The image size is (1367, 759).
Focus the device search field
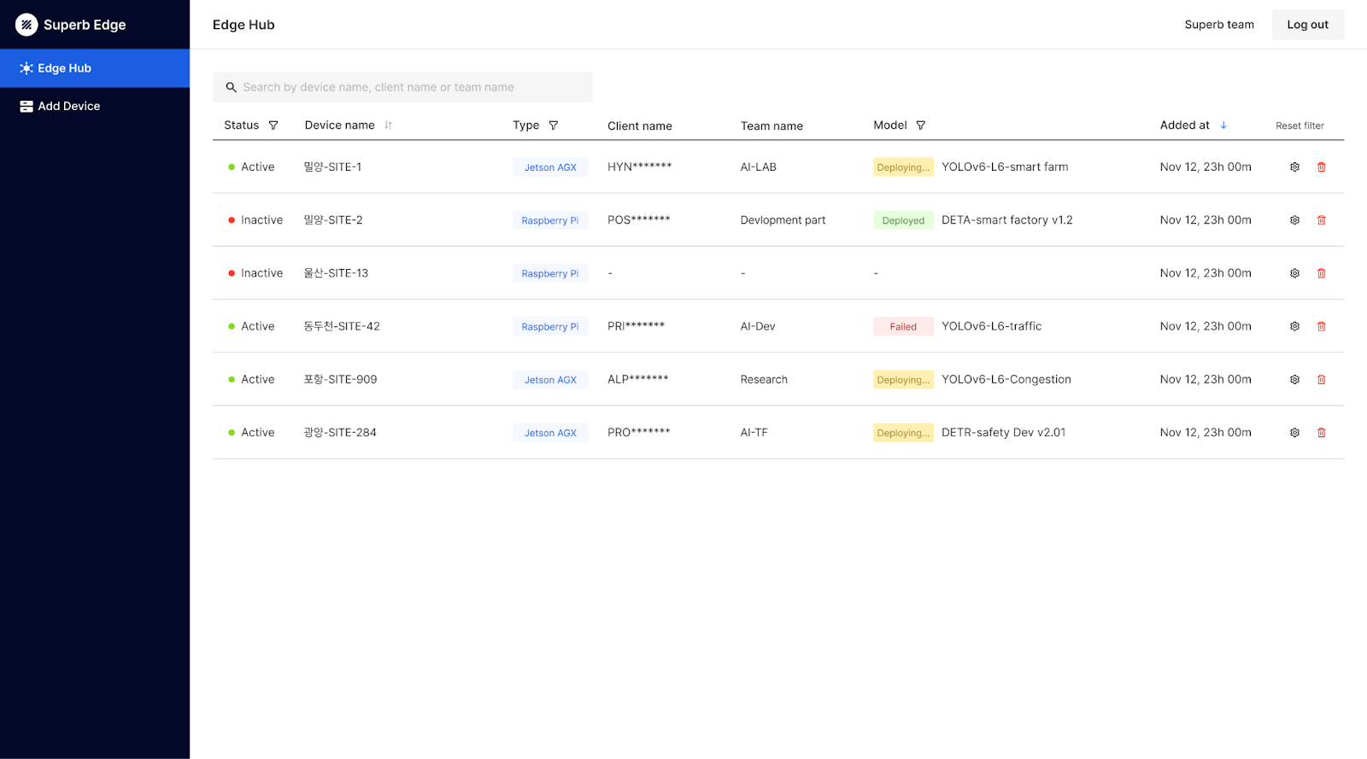402,87
